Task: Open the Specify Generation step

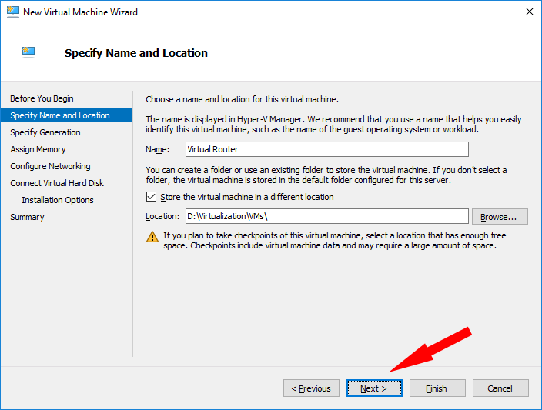Action: click(45, 132)
